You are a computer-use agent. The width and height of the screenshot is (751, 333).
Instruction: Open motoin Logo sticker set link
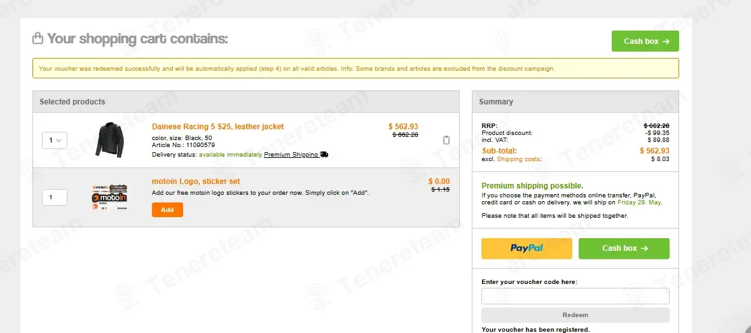(196, 181)
